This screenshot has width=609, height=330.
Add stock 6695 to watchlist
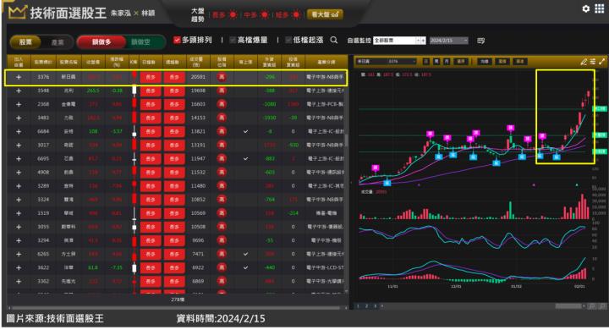[19, 158]
